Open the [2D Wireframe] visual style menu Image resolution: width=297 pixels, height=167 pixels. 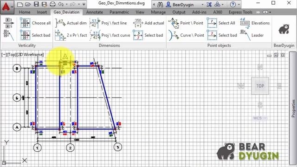pos(30,55)
